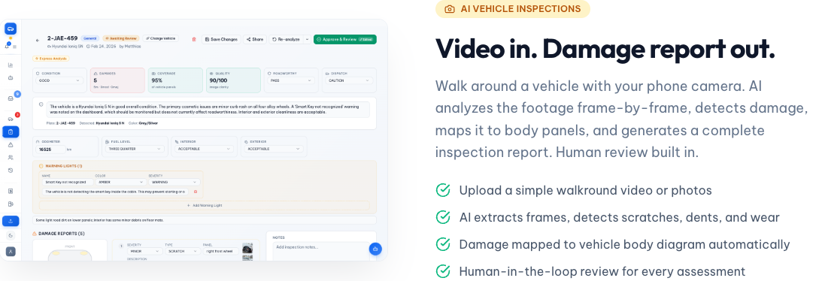Delete the warning light with red trash icon

[196, 192]
